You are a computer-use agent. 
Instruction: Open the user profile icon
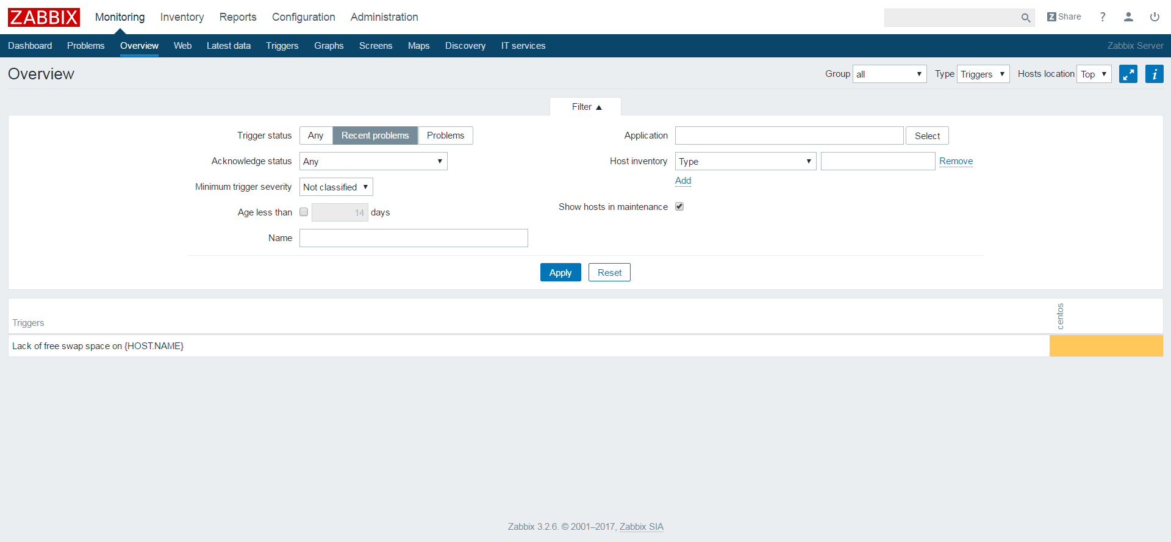tap(1128, 17)
